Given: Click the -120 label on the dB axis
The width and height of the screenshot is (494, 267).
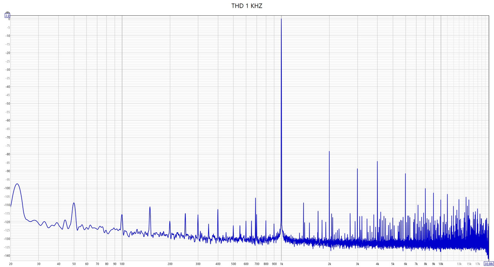Looking at the screenshot, I should click(7, 222).
